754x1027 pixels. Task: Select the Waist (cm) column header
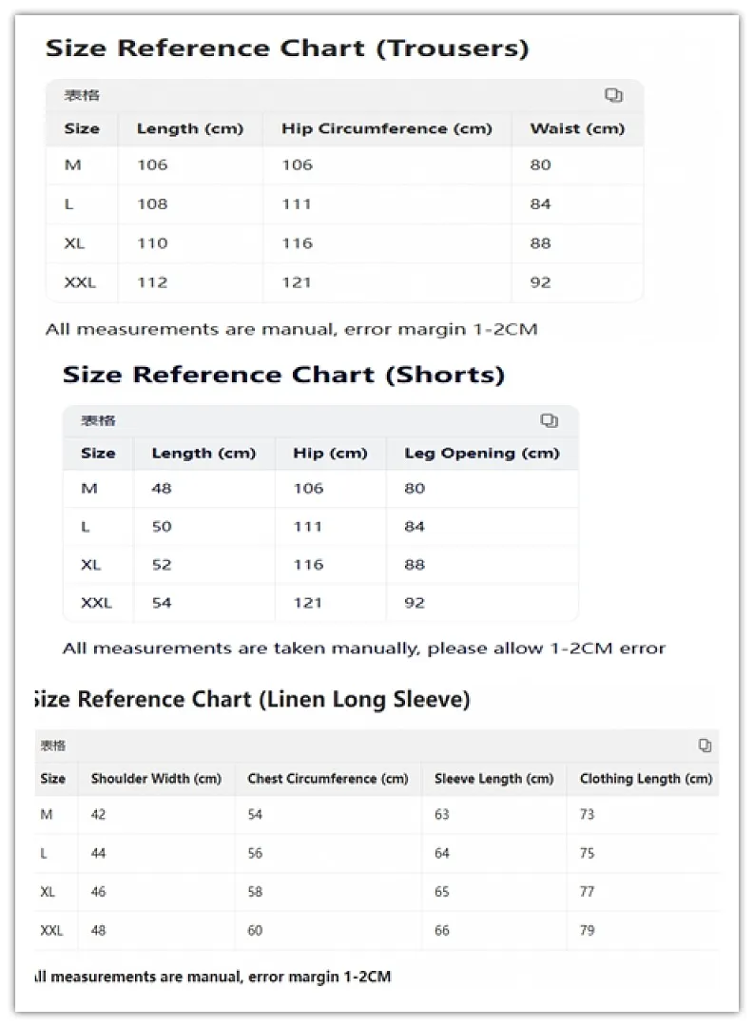pos(577,128)
